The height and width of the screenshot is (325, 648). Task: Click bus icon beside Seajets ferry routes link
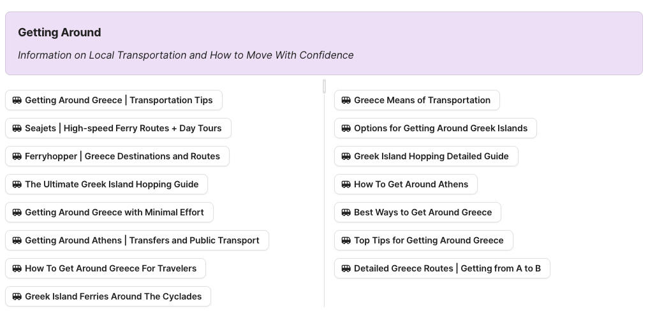coord(17,128)
